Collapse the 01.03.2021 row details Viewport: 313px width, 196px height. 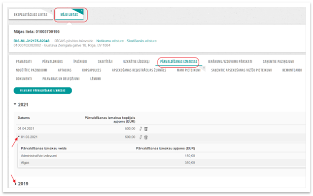click(19, 137)
